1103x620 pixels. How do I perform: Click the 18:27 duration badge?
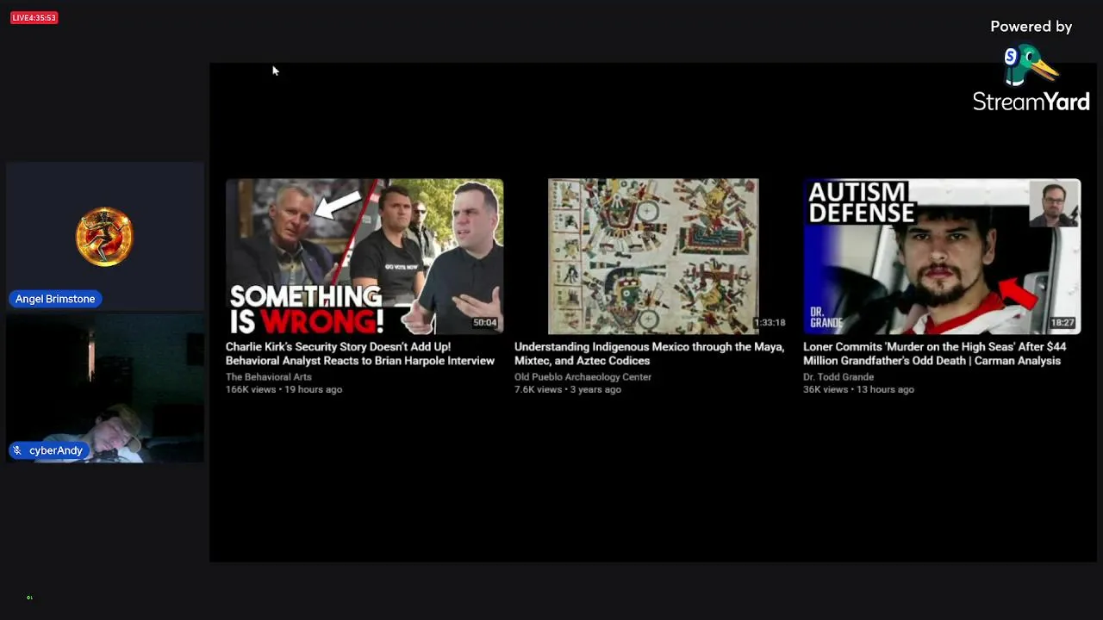(1062, 323)
